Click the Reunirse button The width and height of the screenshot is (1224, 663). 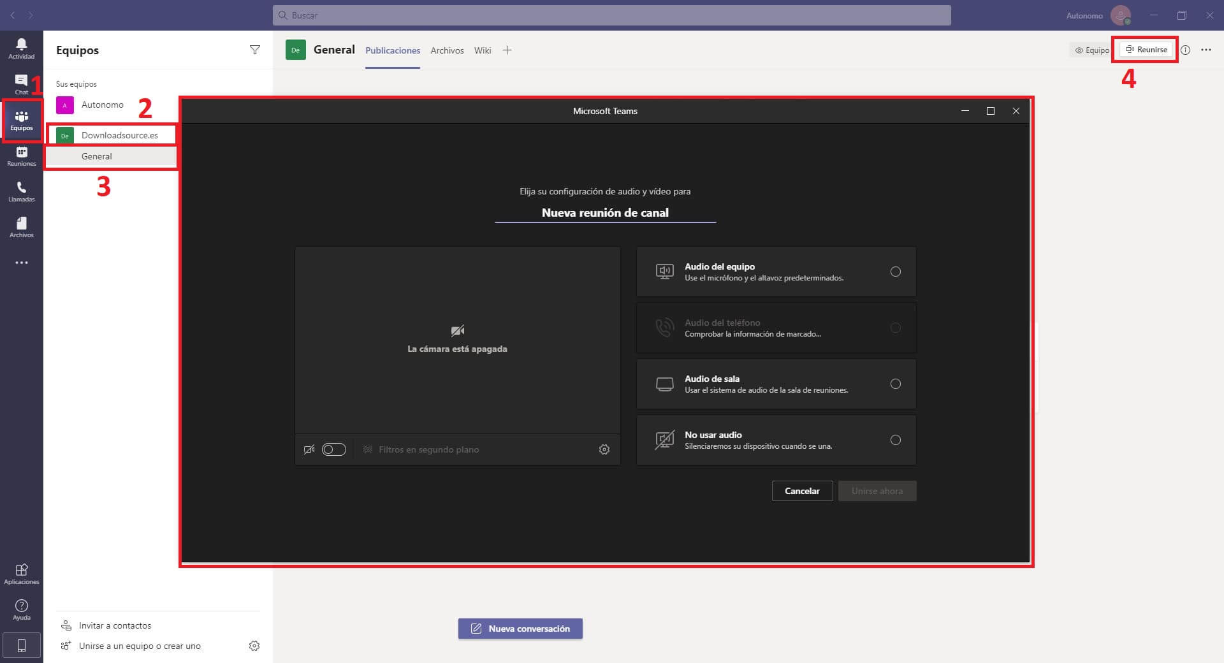click(1146, 50)
